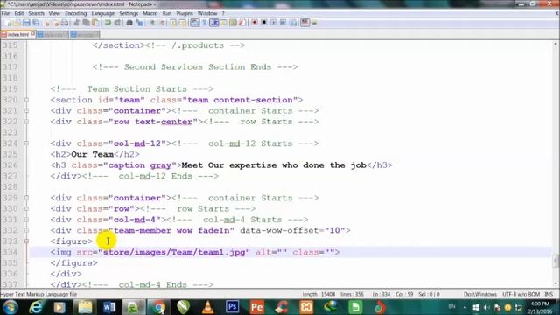The height and width of the screenshot is (315, 560).
Task: Switch to the index.html tab
Action: pos(17,35)
